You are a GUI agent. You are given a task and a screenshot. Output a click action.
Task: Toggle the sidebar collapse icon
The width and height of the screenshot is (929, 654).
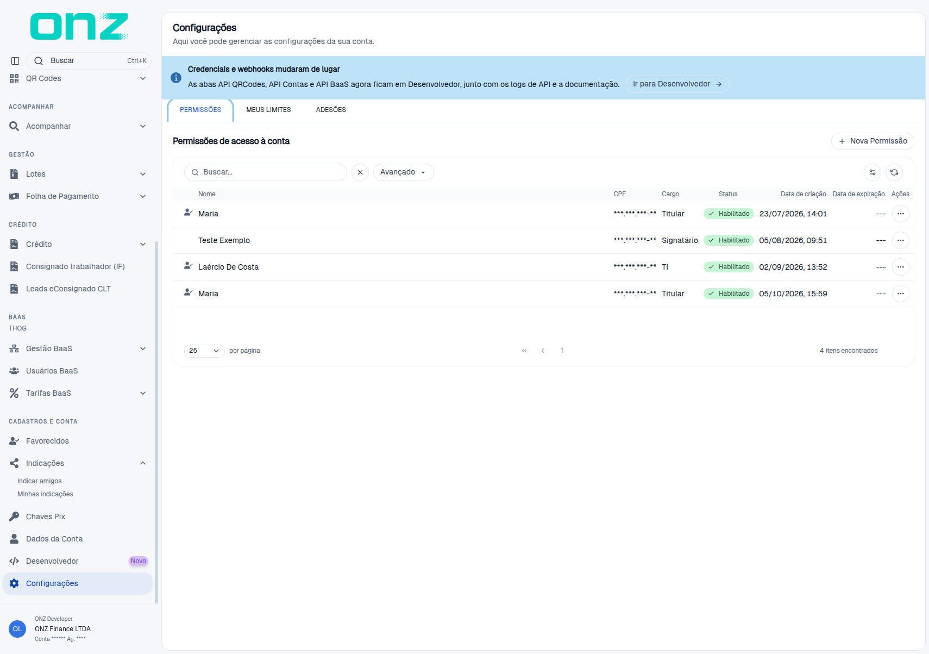[15, 61]
